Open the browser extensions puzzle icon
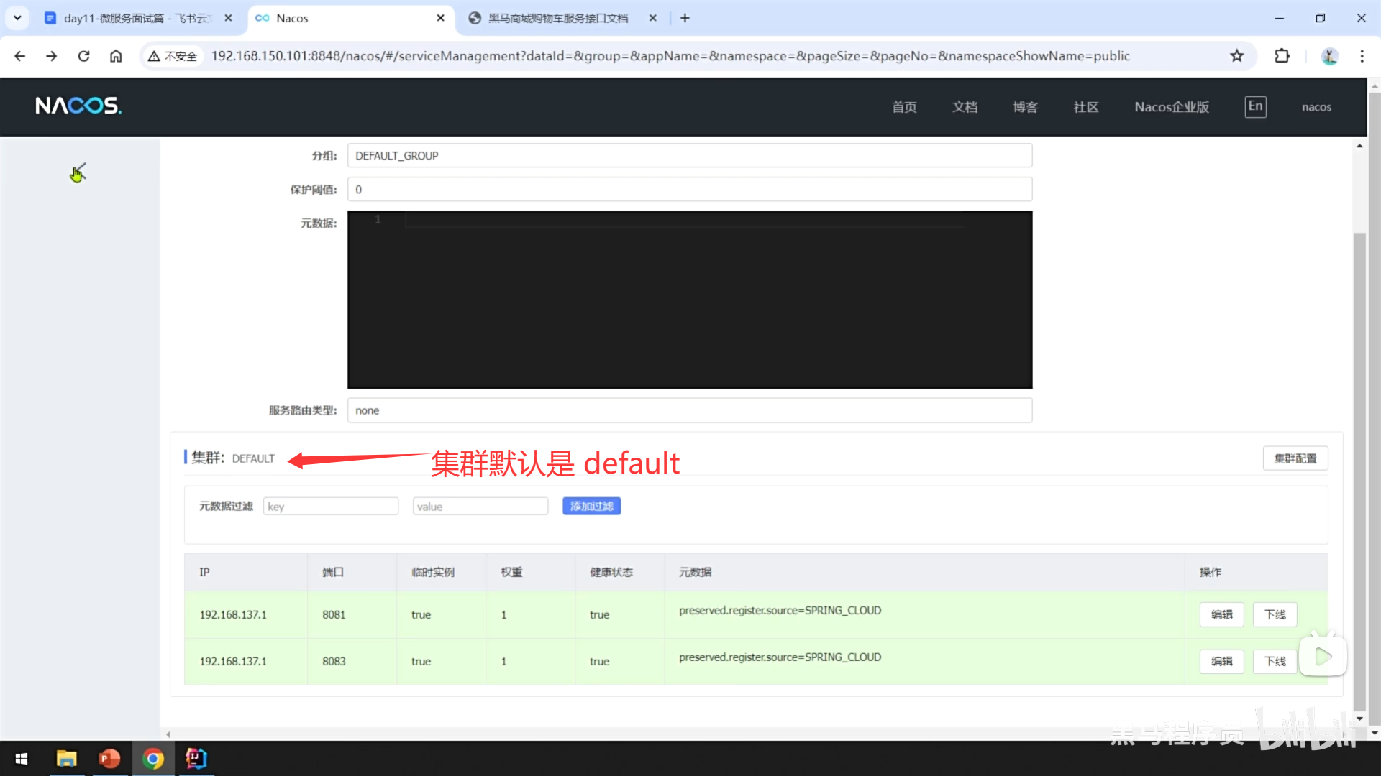 point(1282,56)
